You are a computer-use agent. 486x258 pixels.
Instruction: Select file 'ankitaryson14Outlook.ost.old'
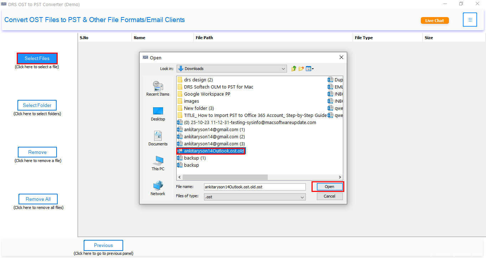[211, 151]
